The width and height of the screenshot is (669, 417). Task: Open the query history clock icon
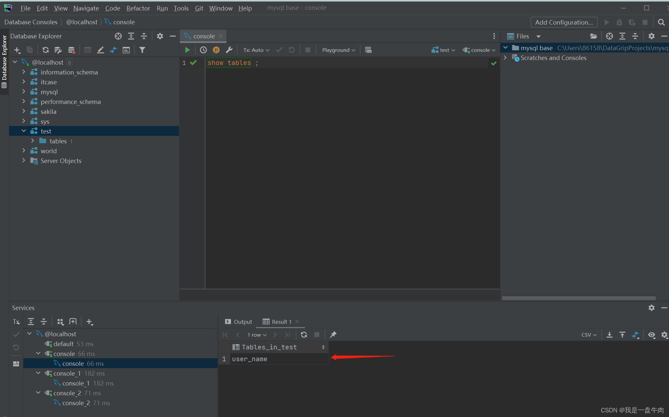tap(203, 50)
